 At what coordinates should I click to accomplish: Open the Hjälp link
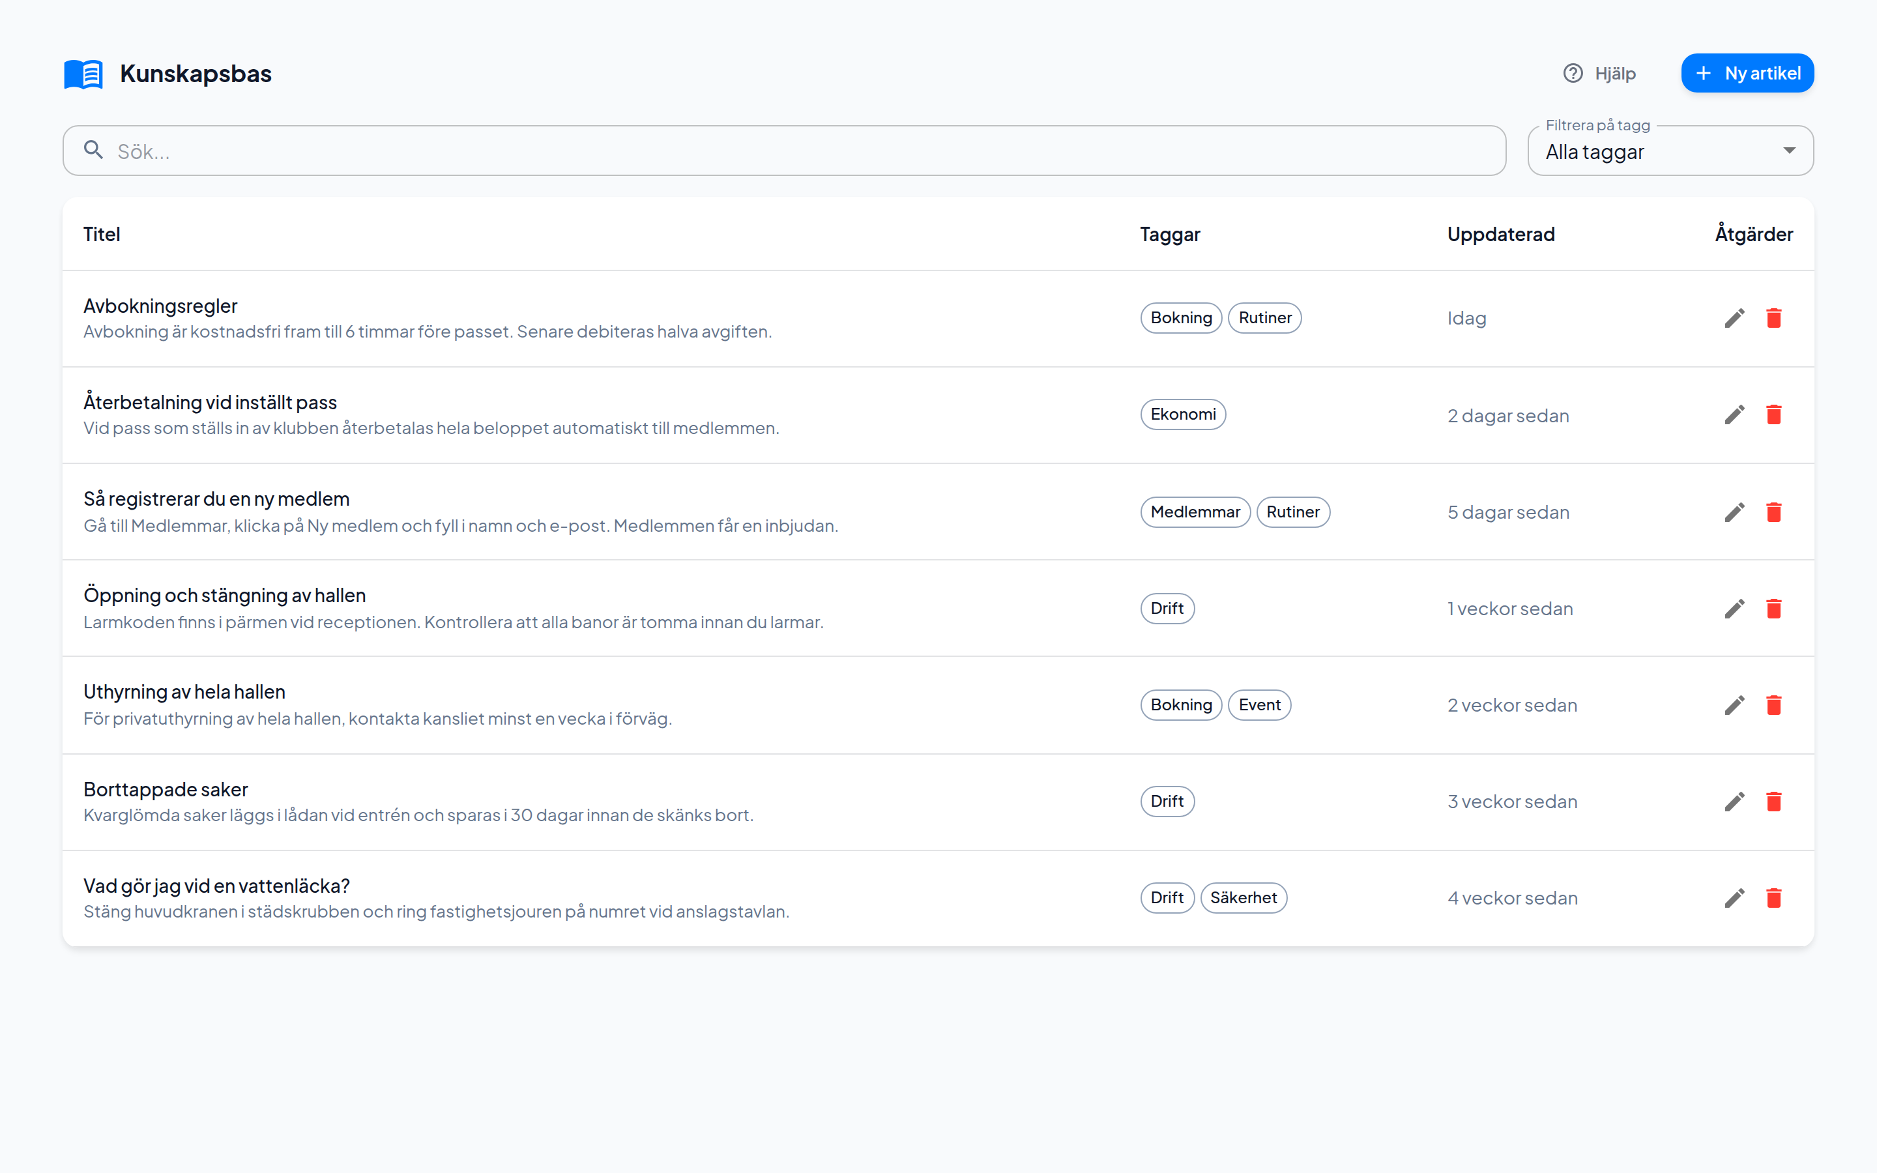point(1599,74)
